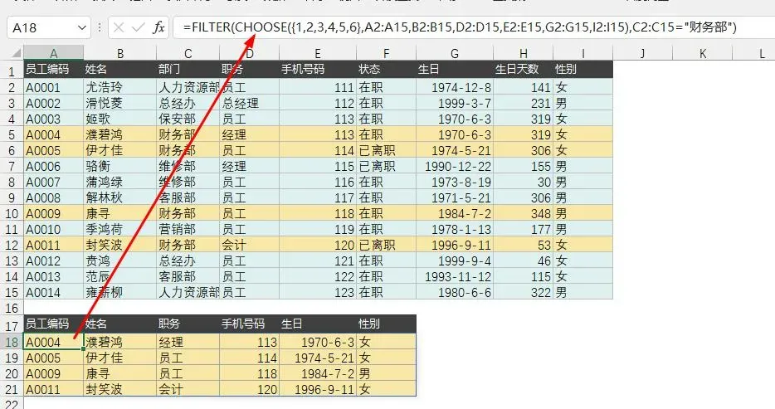Select column F header
Image resolution: width=775 pixels, height=409 pixels.
pyautogui.click(x=386, y=53)
